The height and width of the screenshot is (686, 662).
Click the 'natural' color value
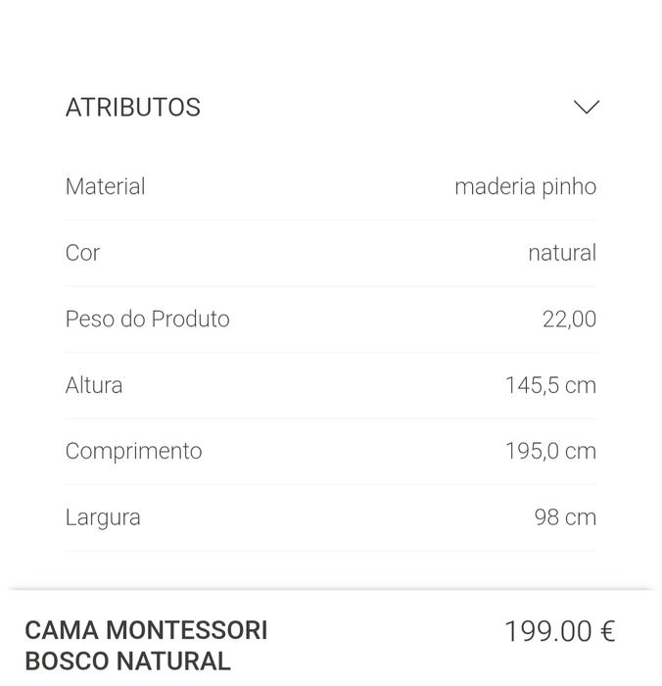(561, 253)
